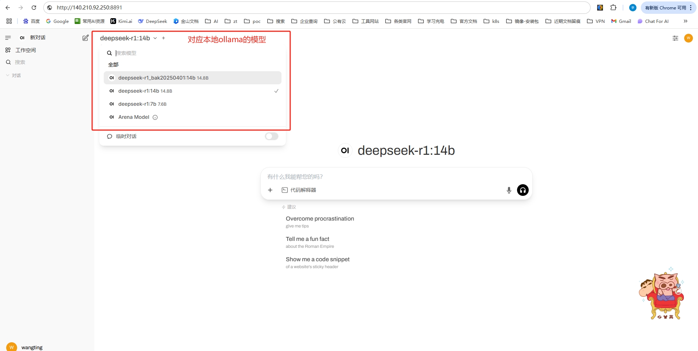Show Arena Model info icon

[x=155, y=117]
